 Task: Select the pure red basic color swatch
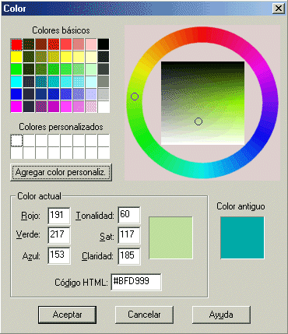coord(16,44)
